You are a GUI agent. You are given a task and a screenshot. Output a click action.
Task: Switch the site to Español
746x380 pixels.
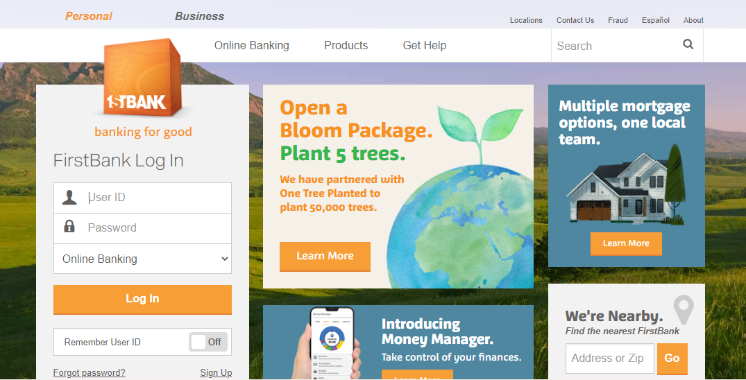pyautogui.click(x=656, y=20)
